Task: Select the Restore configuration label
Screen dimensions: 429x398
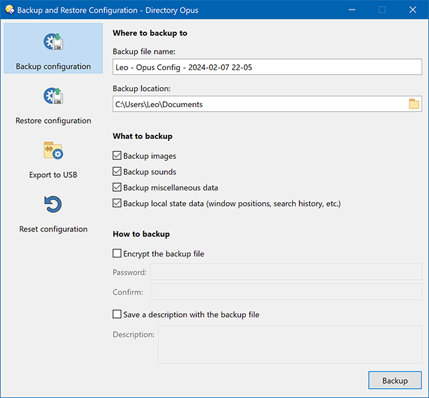Action: click(x=54, y=121)
